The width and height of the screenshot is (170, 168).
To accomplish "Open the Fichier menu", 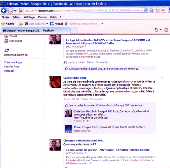I will [5, 17].
